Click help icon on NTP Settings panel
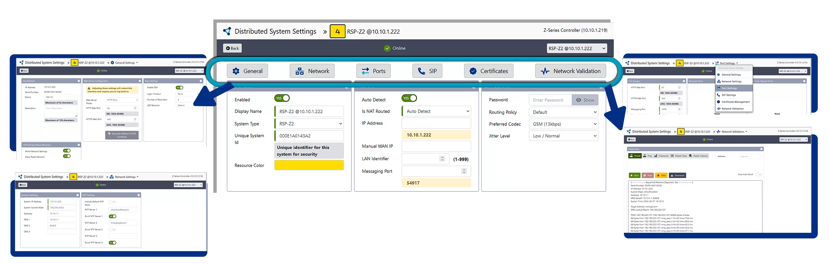Image resolution: width=829 pixels, height=265 pixels. coord(138,195)
